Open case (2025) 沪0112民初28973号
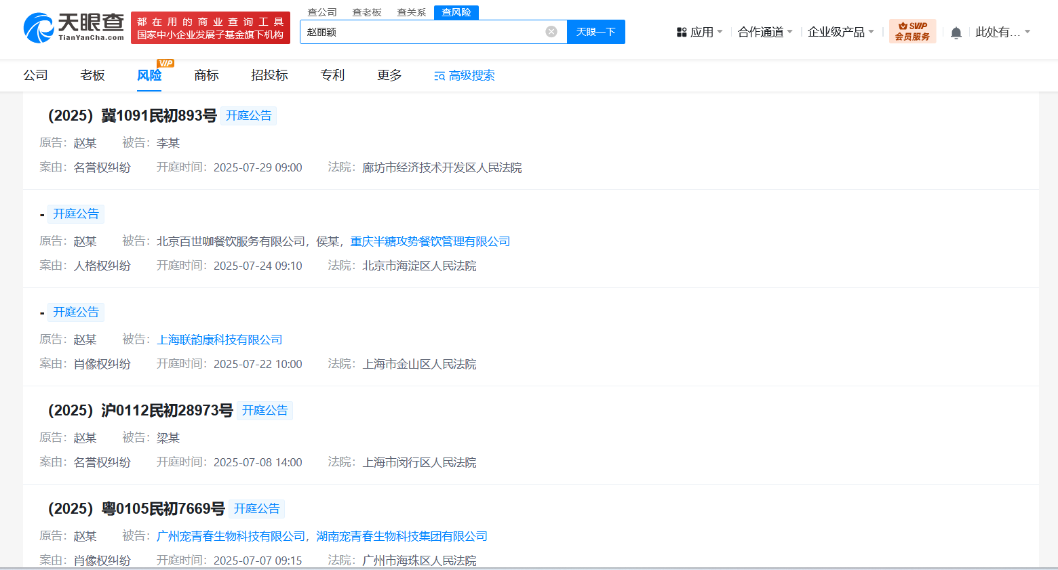1058x570 pixels. pyautogui.click(x=140, y=411)
